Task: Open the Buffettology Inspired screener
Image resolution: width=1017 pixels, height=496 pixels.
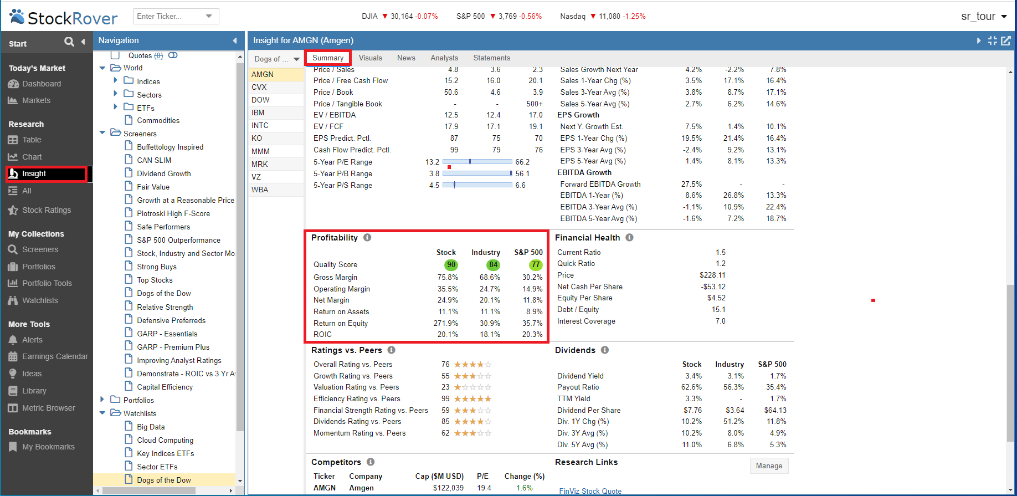Action: tap(170, 147)
